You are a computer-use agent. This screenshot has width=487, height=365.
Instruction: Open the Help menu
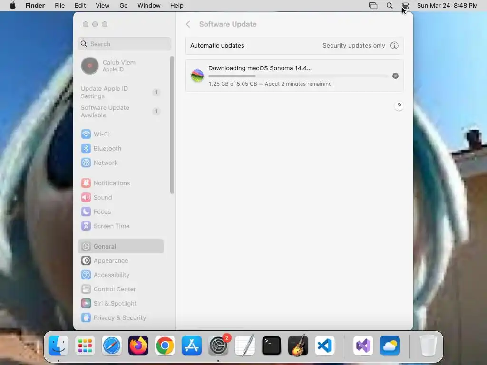[177, 6]
